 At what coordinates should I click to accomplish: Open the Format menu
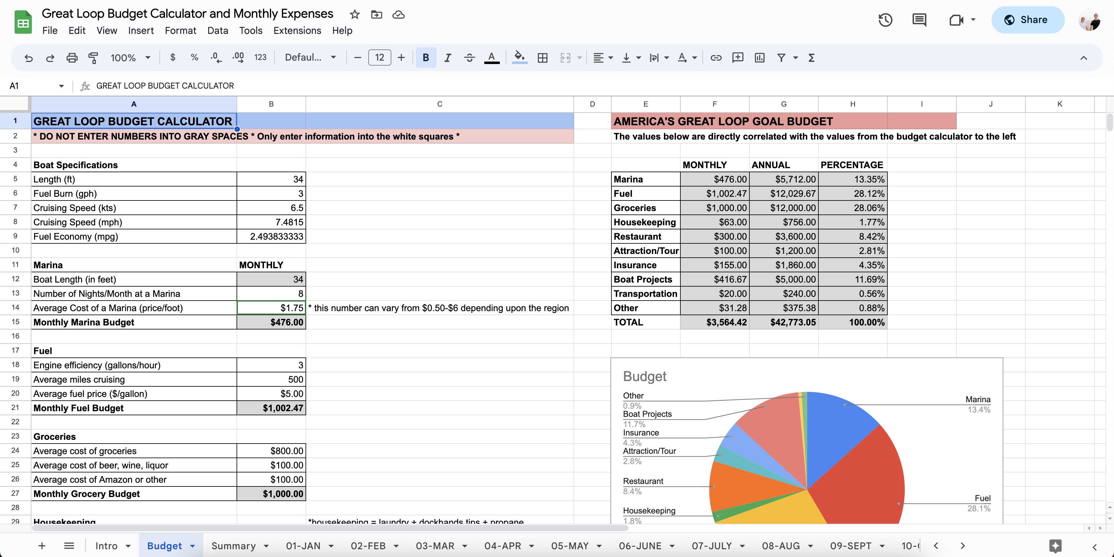coord(180,31)
